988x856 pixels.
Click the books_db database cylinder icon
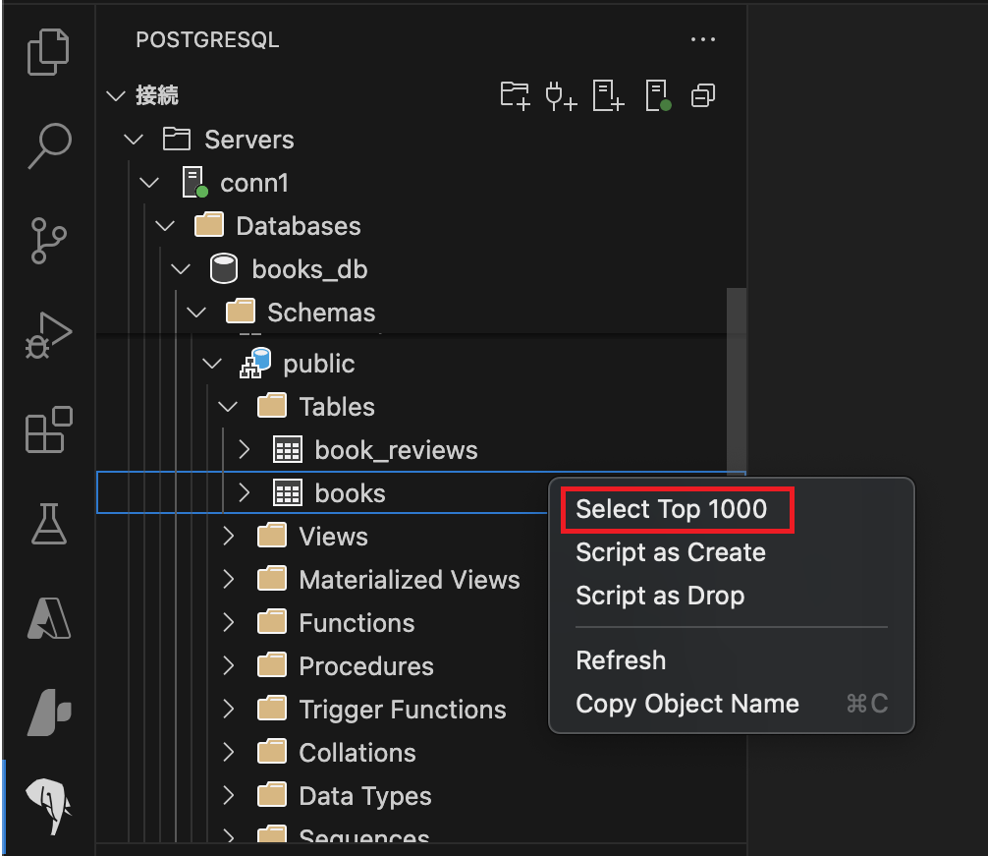(224, 268)
